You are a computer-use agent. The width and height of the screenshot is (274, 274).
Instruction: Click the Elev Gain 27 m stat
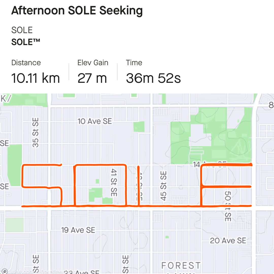pos(93,73)
